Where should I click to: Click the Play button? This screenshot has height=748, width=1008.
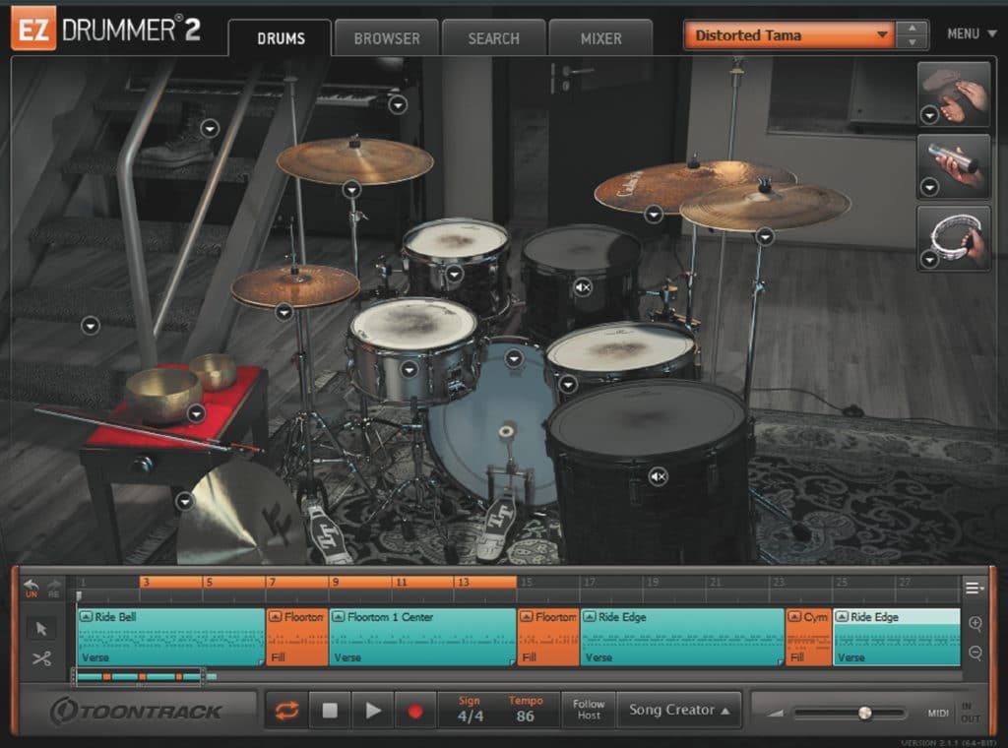tap(373, 710)
